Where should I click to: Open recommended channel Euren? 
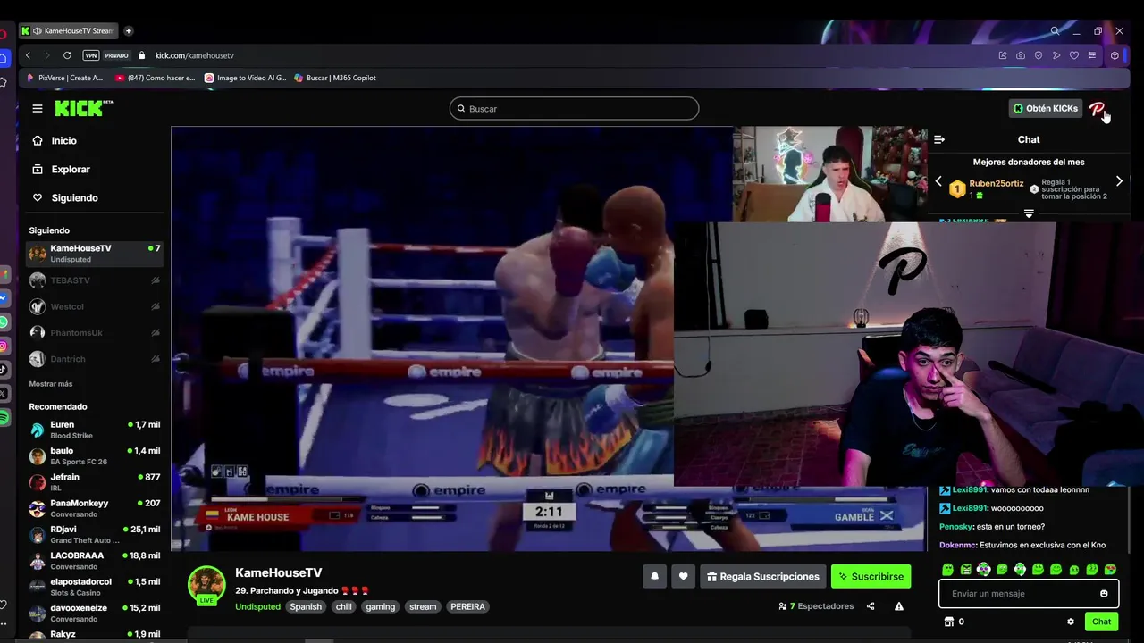(x=94, y=430)
